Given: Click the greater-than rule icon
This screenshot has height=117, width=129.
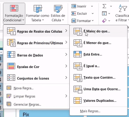Looking at the screenshot, I should (78, 32).
